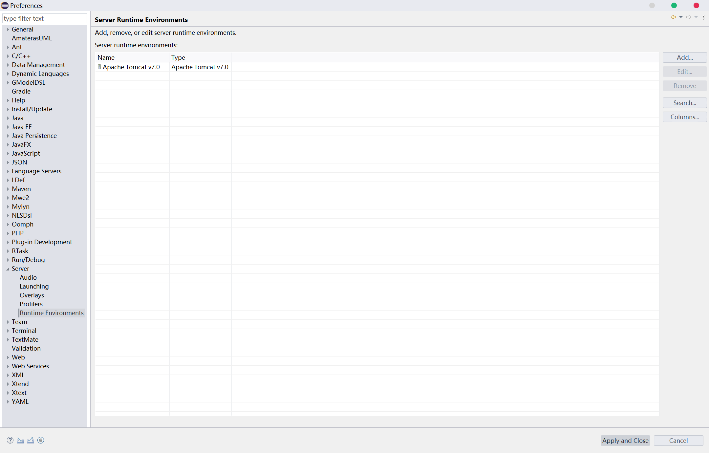This screenshot has width=709, height=453.
Task: Click the Apache Tomcat server icon in table
Action: click(x=99, y=67)
